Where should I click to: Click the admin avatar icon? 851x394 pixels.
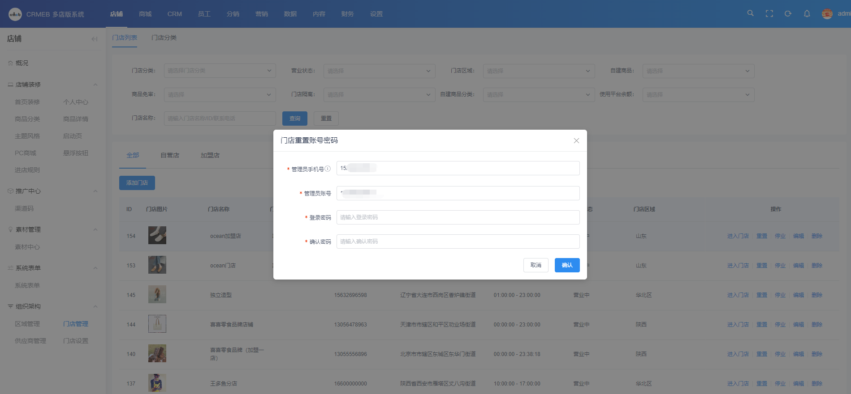click(x=827, y=14)
